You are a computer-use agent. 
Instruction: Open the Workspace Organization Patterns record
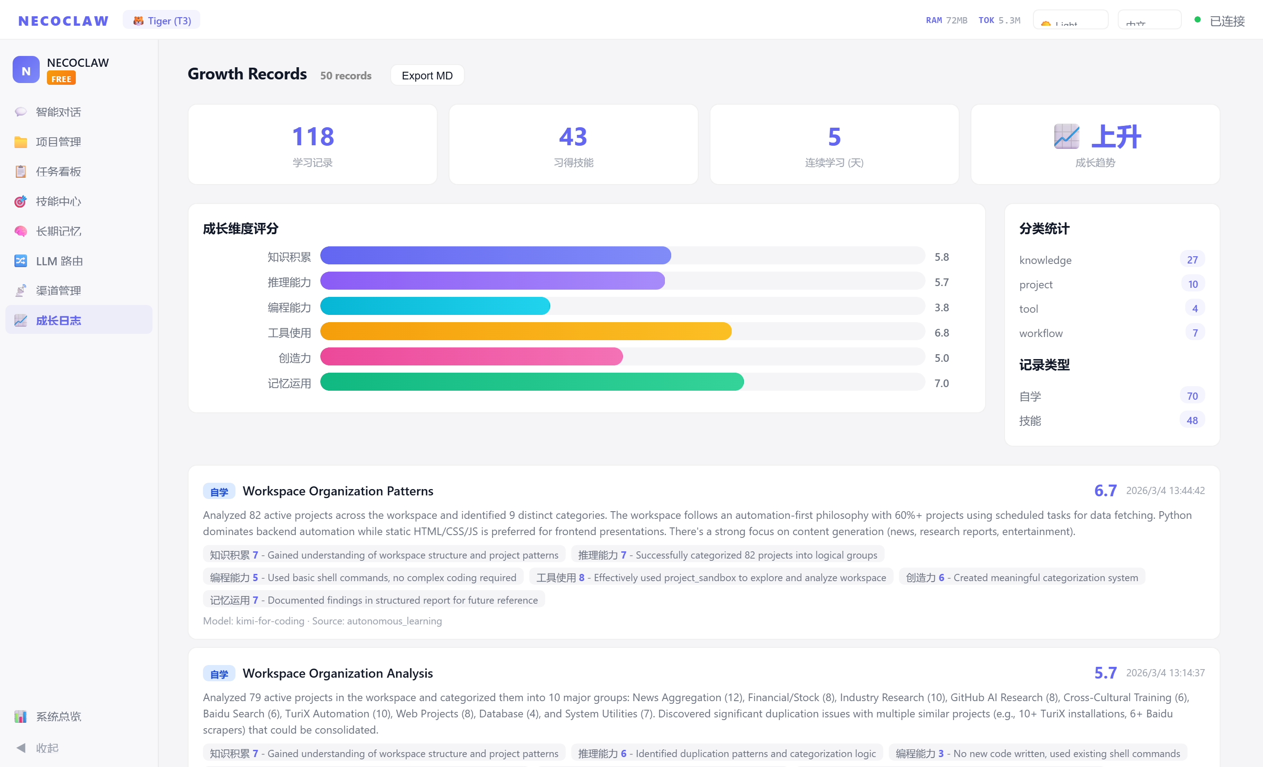point(338,491)
